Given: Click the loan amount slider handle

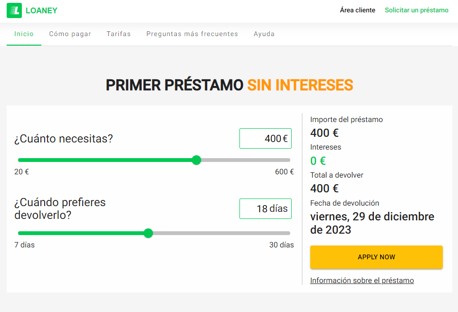Looking at the screenshot, I should click(x=196, y=160).
